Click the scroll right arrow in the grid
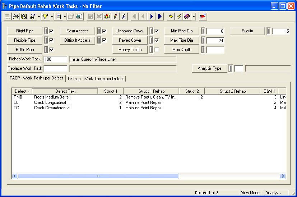 (283, 176)
